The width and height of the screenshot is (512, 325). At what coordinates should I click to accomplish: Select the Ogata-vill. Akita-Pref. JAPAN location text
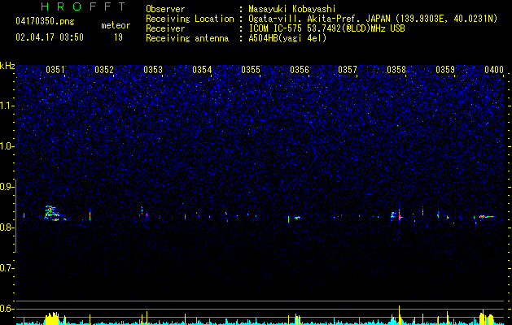pos(373,19)
